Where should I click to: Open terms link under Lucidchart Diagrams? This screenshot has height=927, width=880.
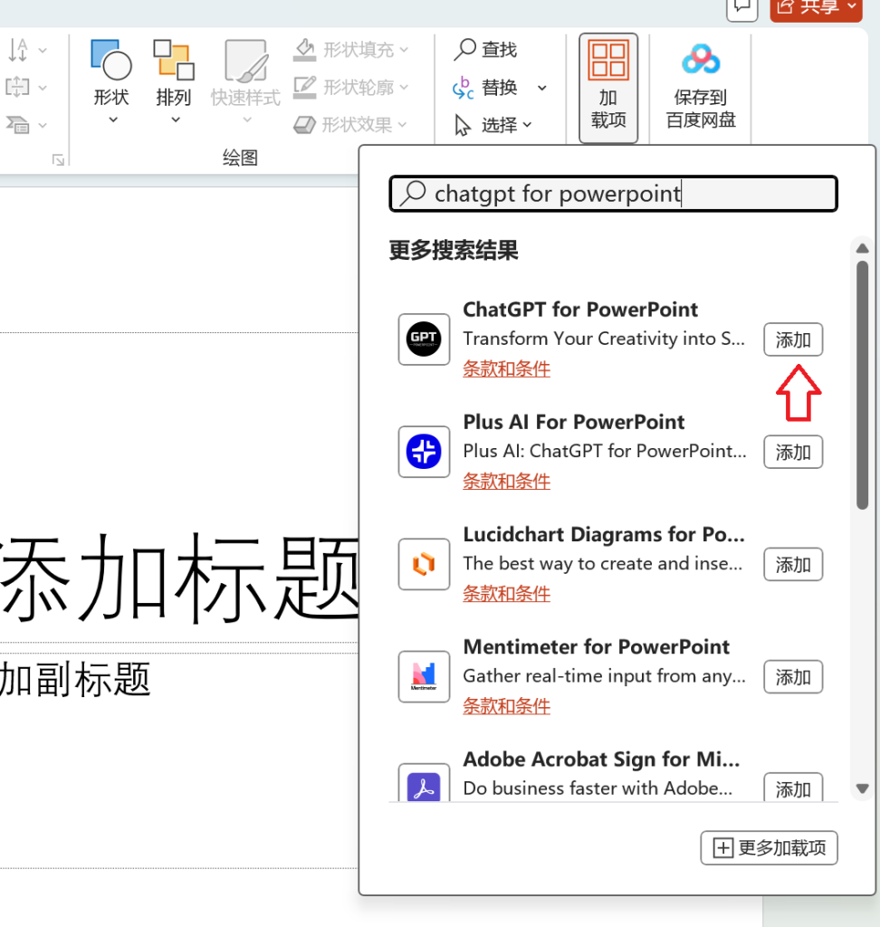point(506,593)
